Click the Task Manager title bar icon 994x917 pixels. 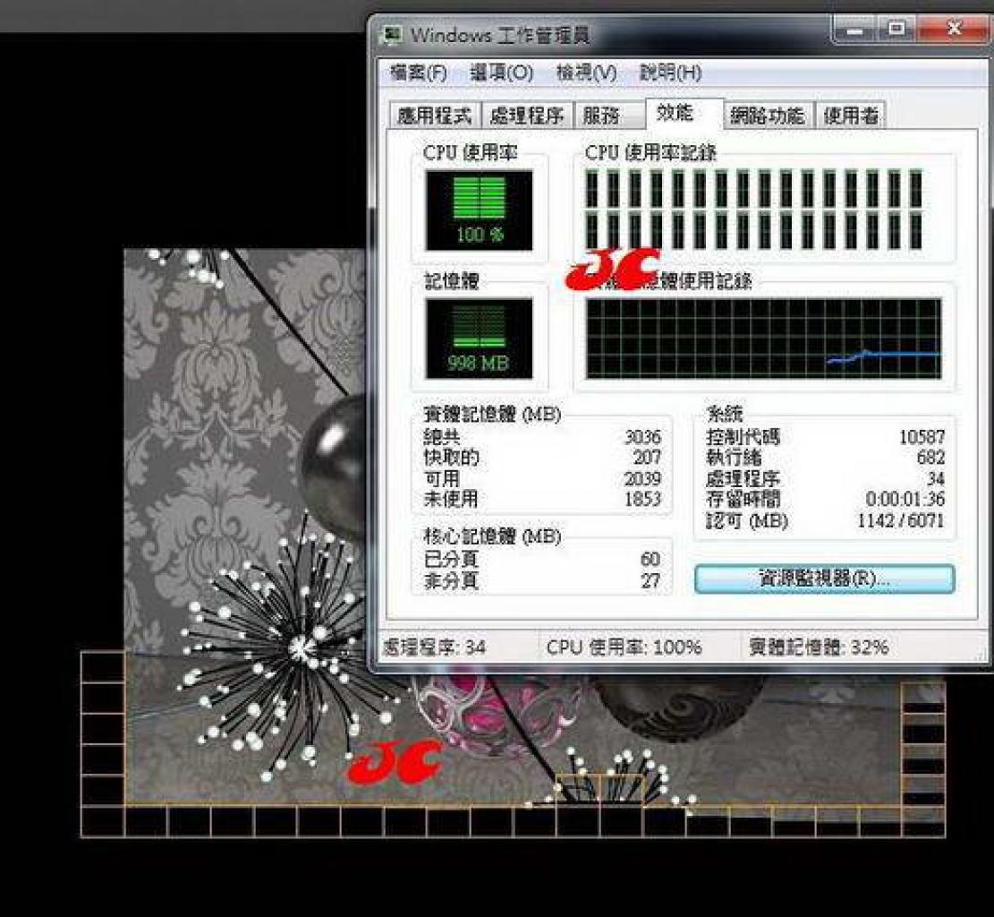(392, 34)
